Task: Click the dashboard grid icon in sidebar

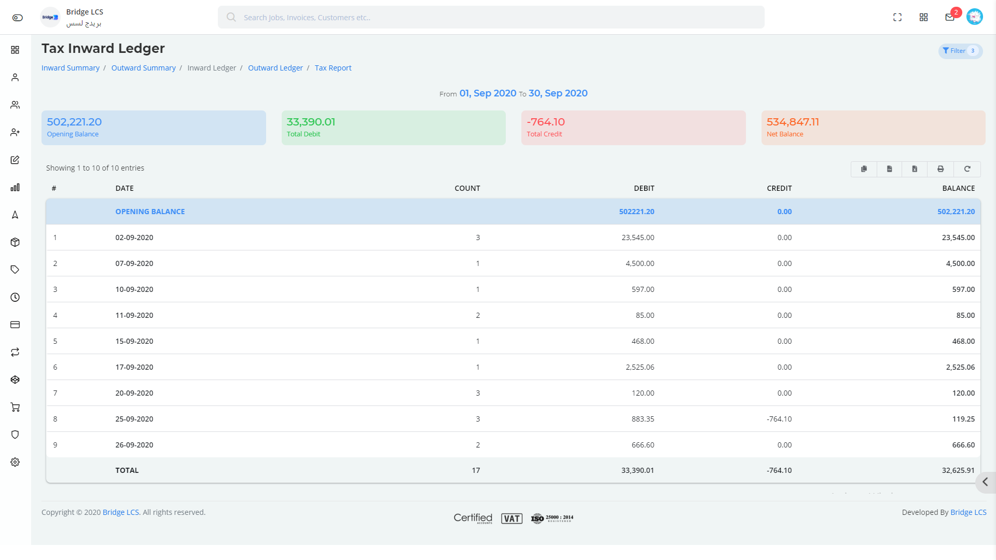Action: [15, 50]
